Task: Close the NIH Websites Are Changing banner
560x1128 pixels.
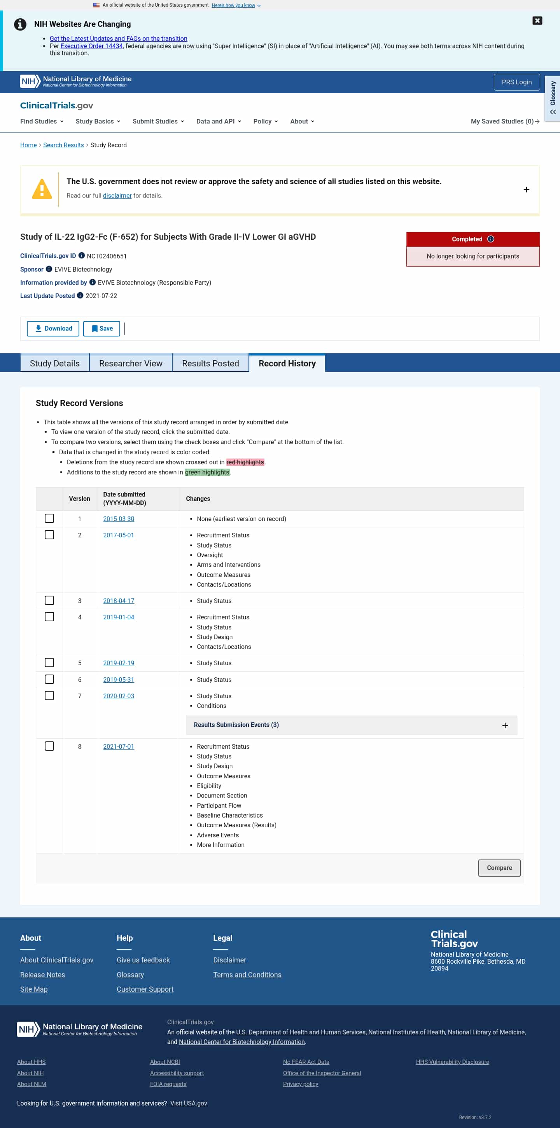Action: click(x=537, y=21)
